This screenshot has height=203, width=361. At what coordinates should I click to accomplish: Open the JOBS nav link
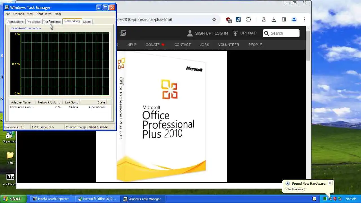coord(204,45)
